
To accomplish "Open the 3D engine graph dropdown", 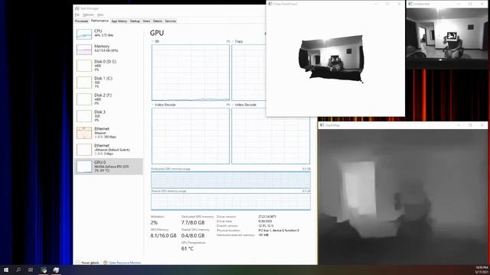I will pyautogui.click(x=153, y=41).
